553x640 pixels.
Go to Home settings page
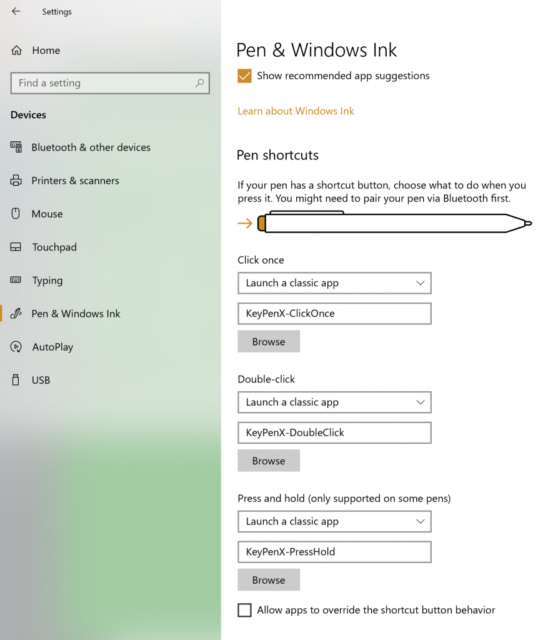(x=46, y=50)
